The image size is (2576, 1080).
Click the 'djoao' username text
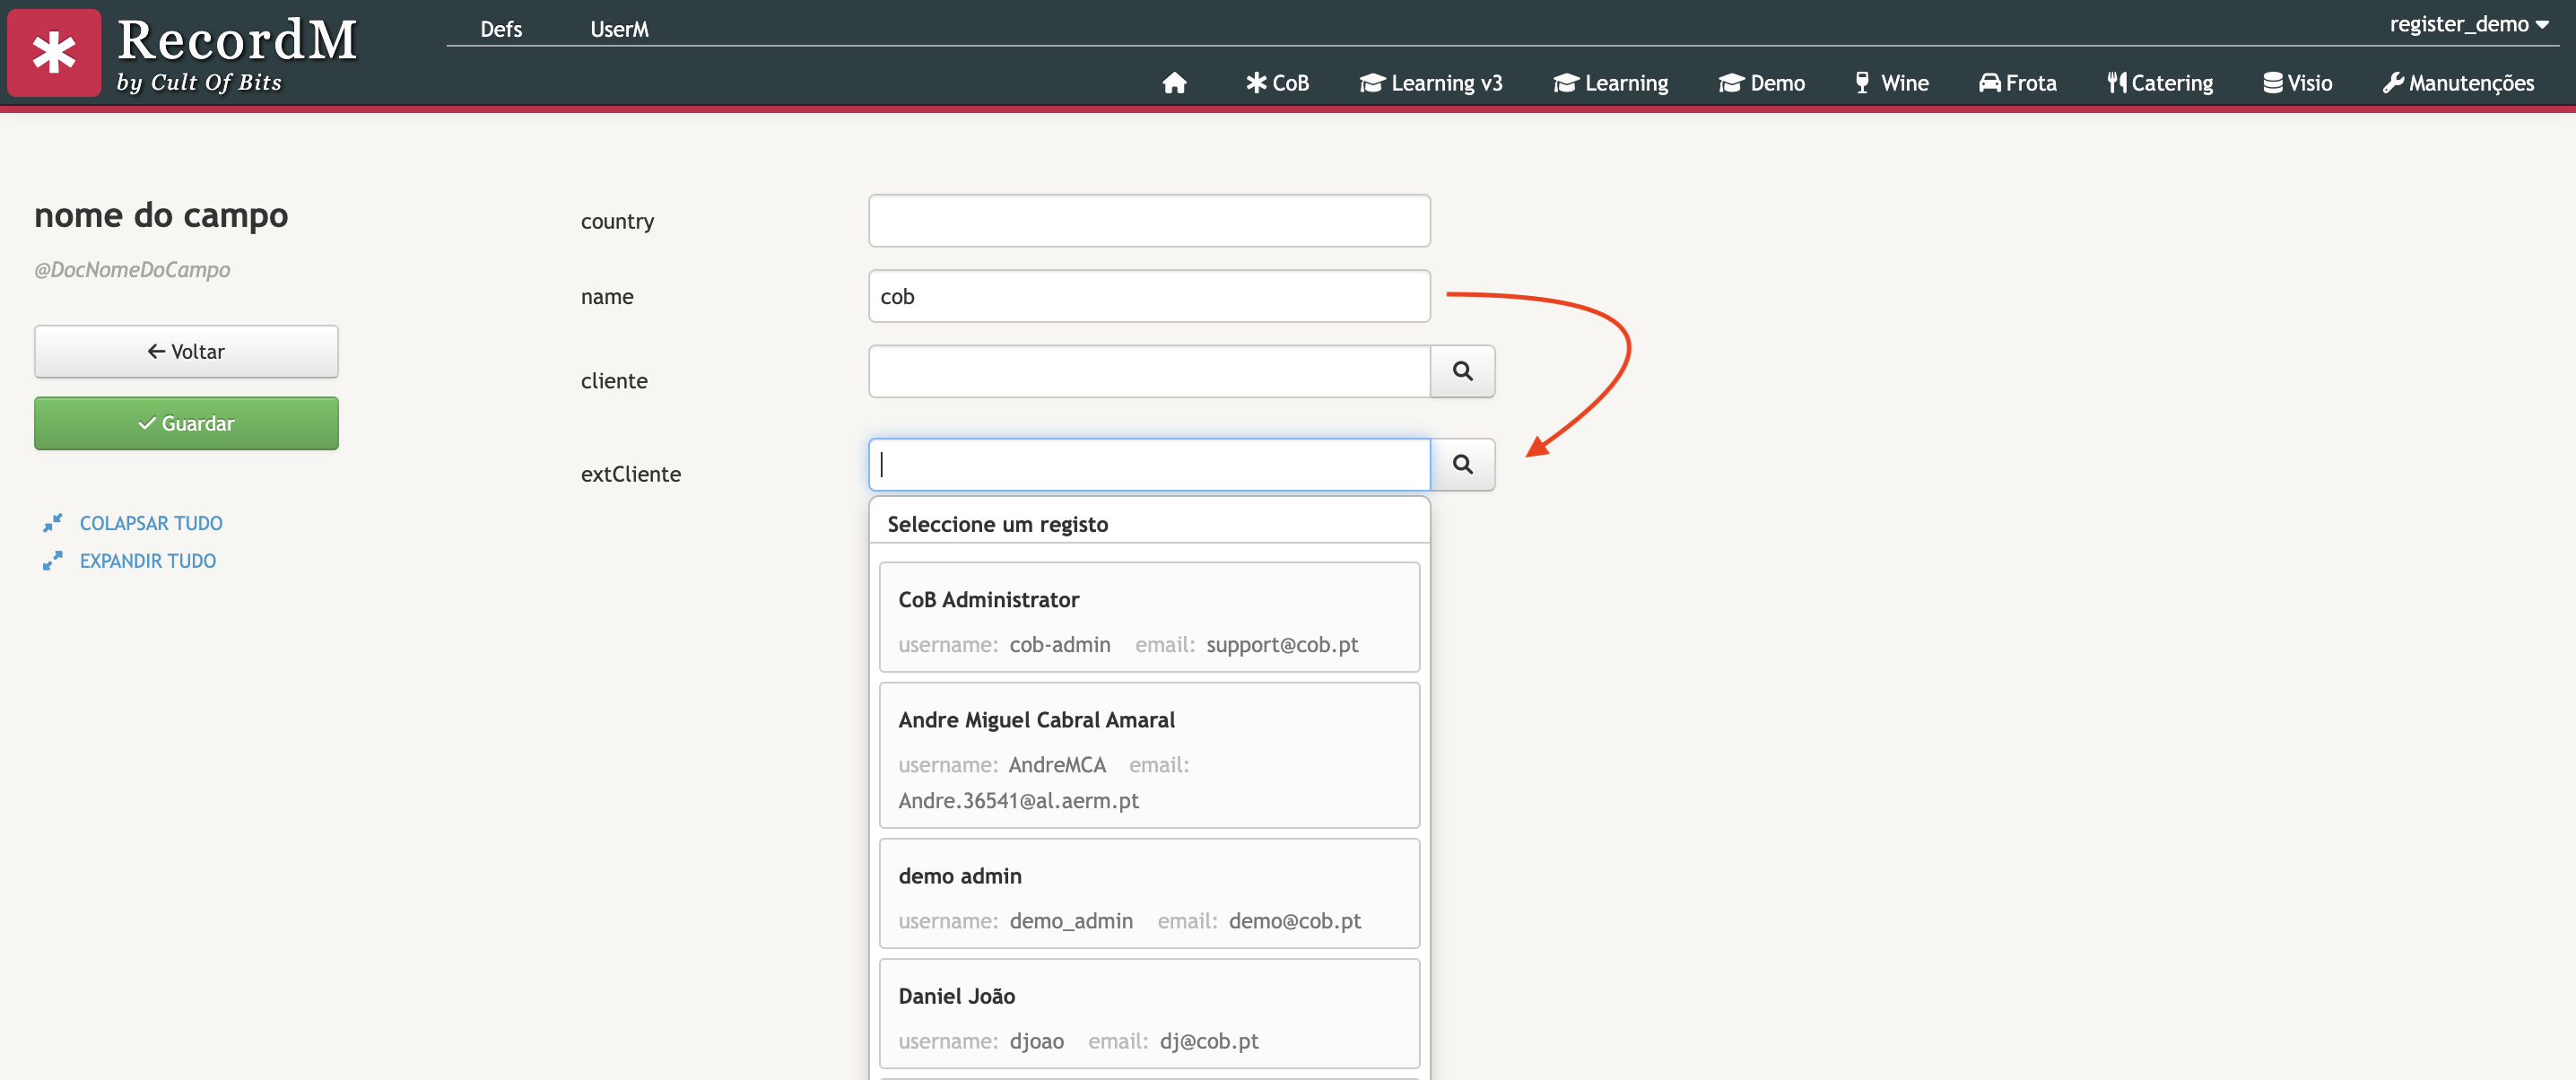(1036, 1041)
